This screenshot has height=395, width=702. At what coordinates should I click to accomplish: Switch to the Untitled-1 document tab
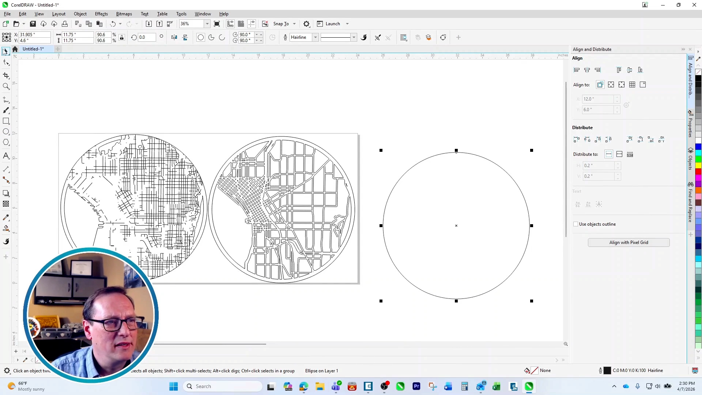click(x=33, y=49)
